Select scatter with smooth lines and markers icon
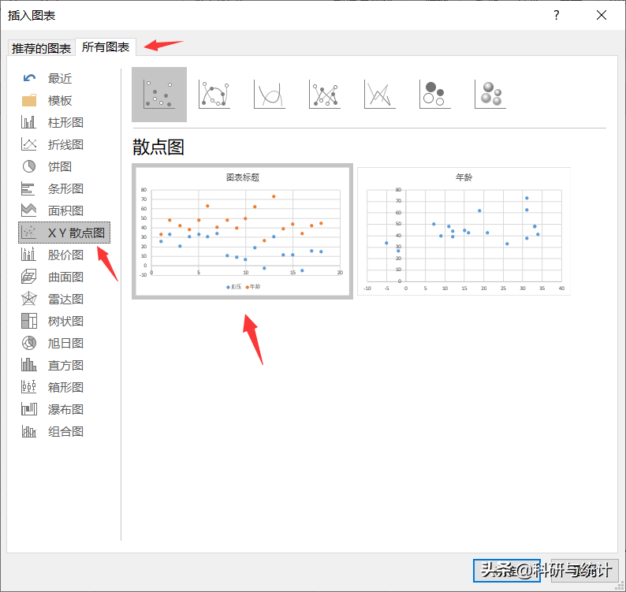This screenshot has width=626, height=592. point(214,95)
